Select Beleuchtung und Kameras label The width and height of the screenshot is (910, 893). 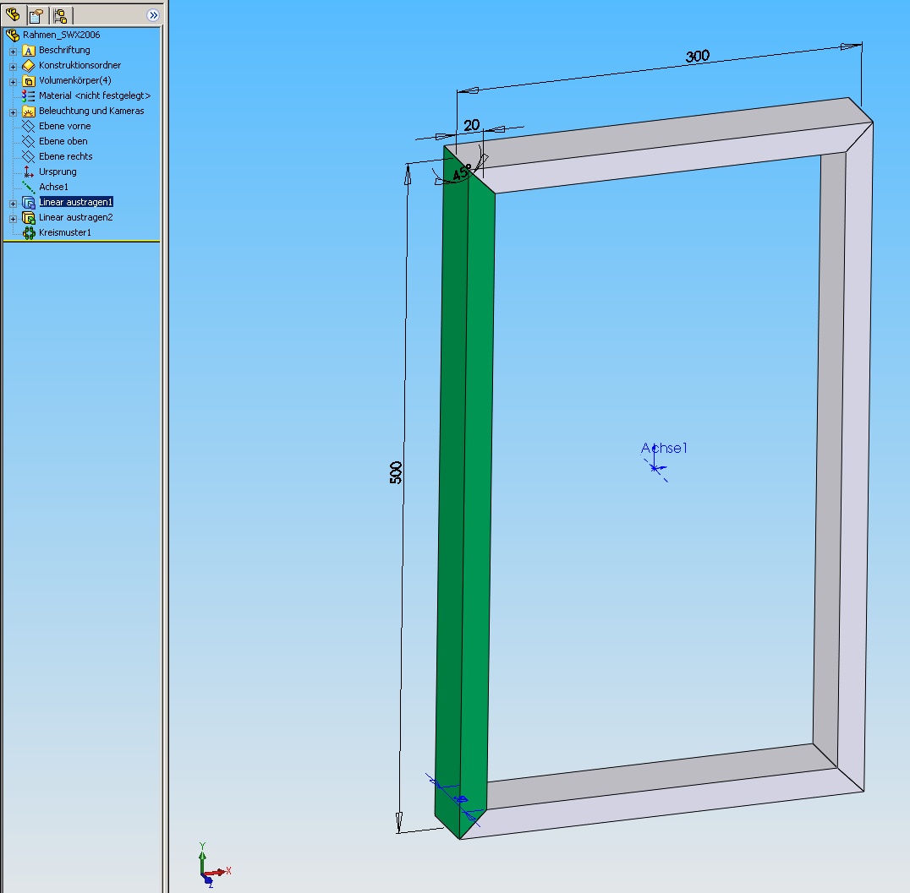point(91,111)
